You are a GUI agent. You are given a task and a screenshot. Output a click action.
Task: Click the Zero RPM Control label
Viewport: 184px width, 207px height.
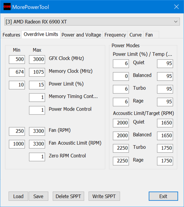tap(67, 156)
